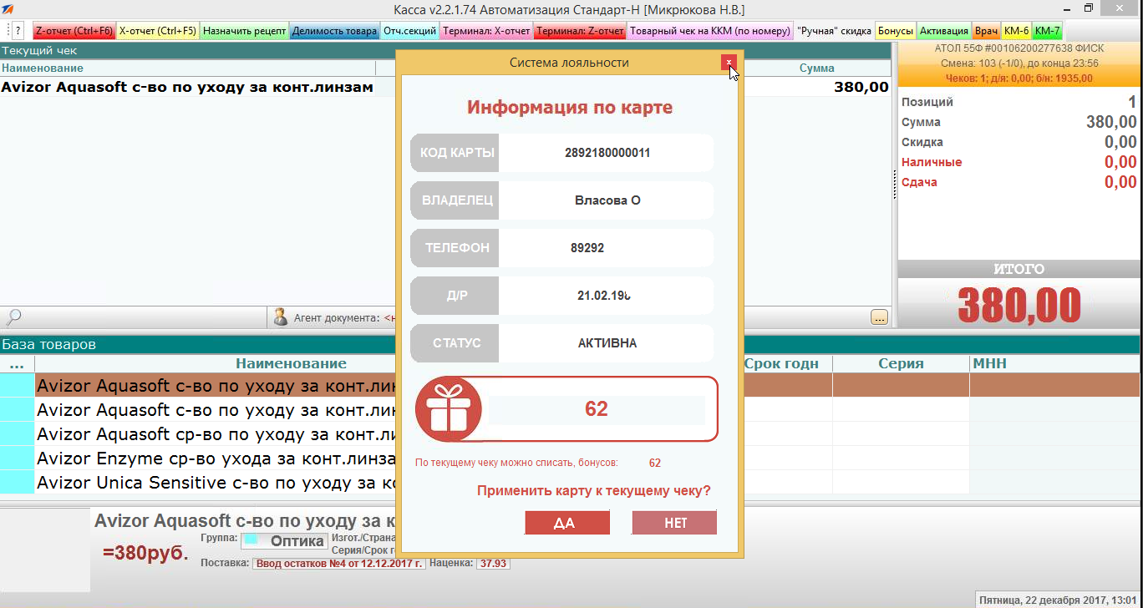The height and width of the screenshot is (608, 1143).
Task: Click the "Ручная" скидка toolbar button
Action: click(x=834, y=31)
